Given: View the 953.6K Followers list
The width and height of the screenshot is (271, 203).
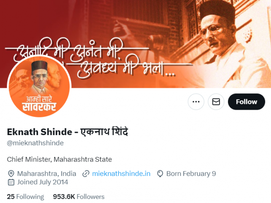Looking at the screenshot, I should (x=79, y=197).
